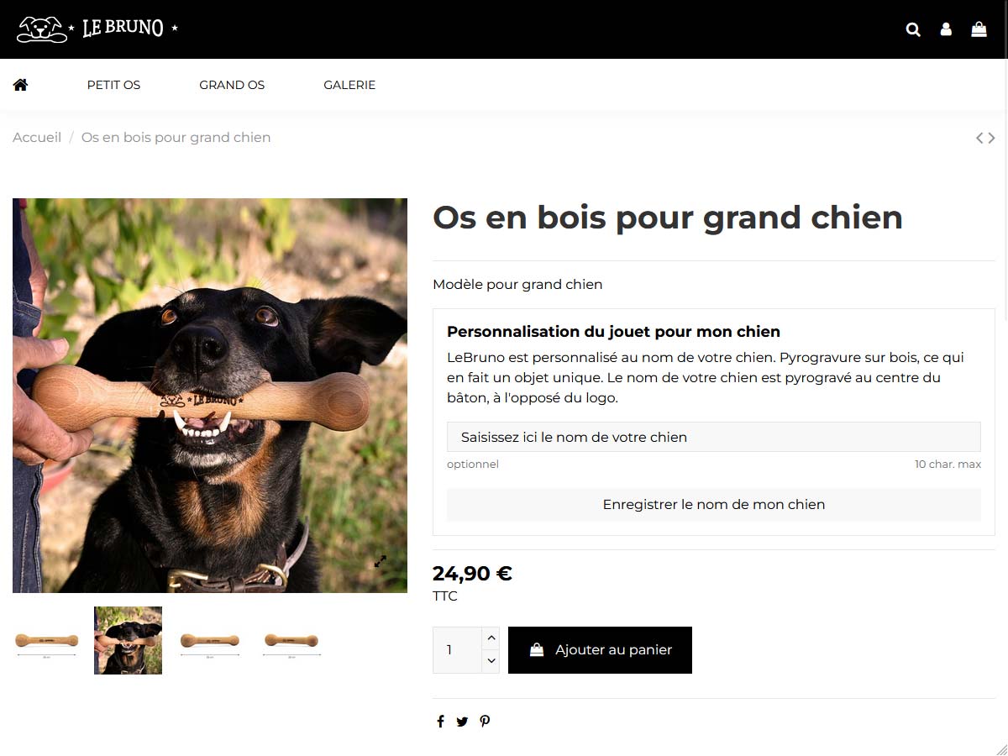
Task: Pin the product on Pinterest
Action: (485, 721)
